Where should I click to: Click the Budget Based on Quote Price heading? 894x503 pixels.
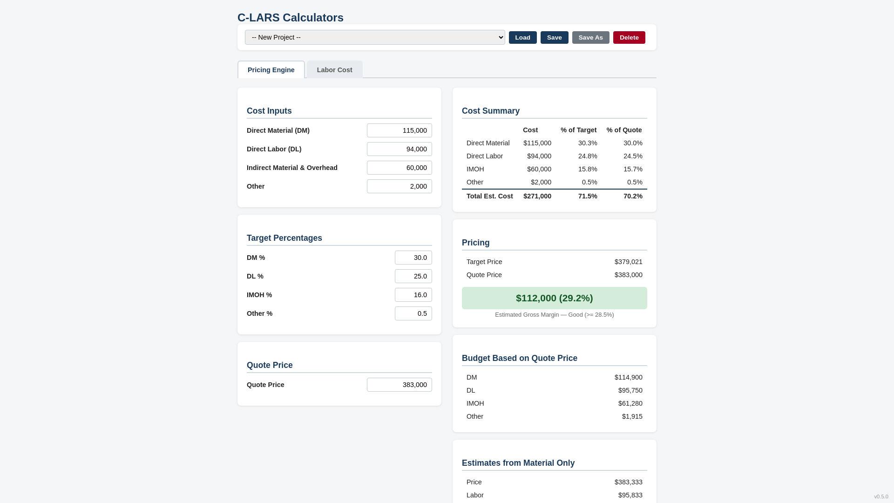point(520,358)
